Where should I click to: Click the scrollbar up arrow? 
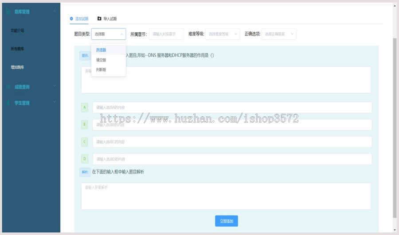395,5
